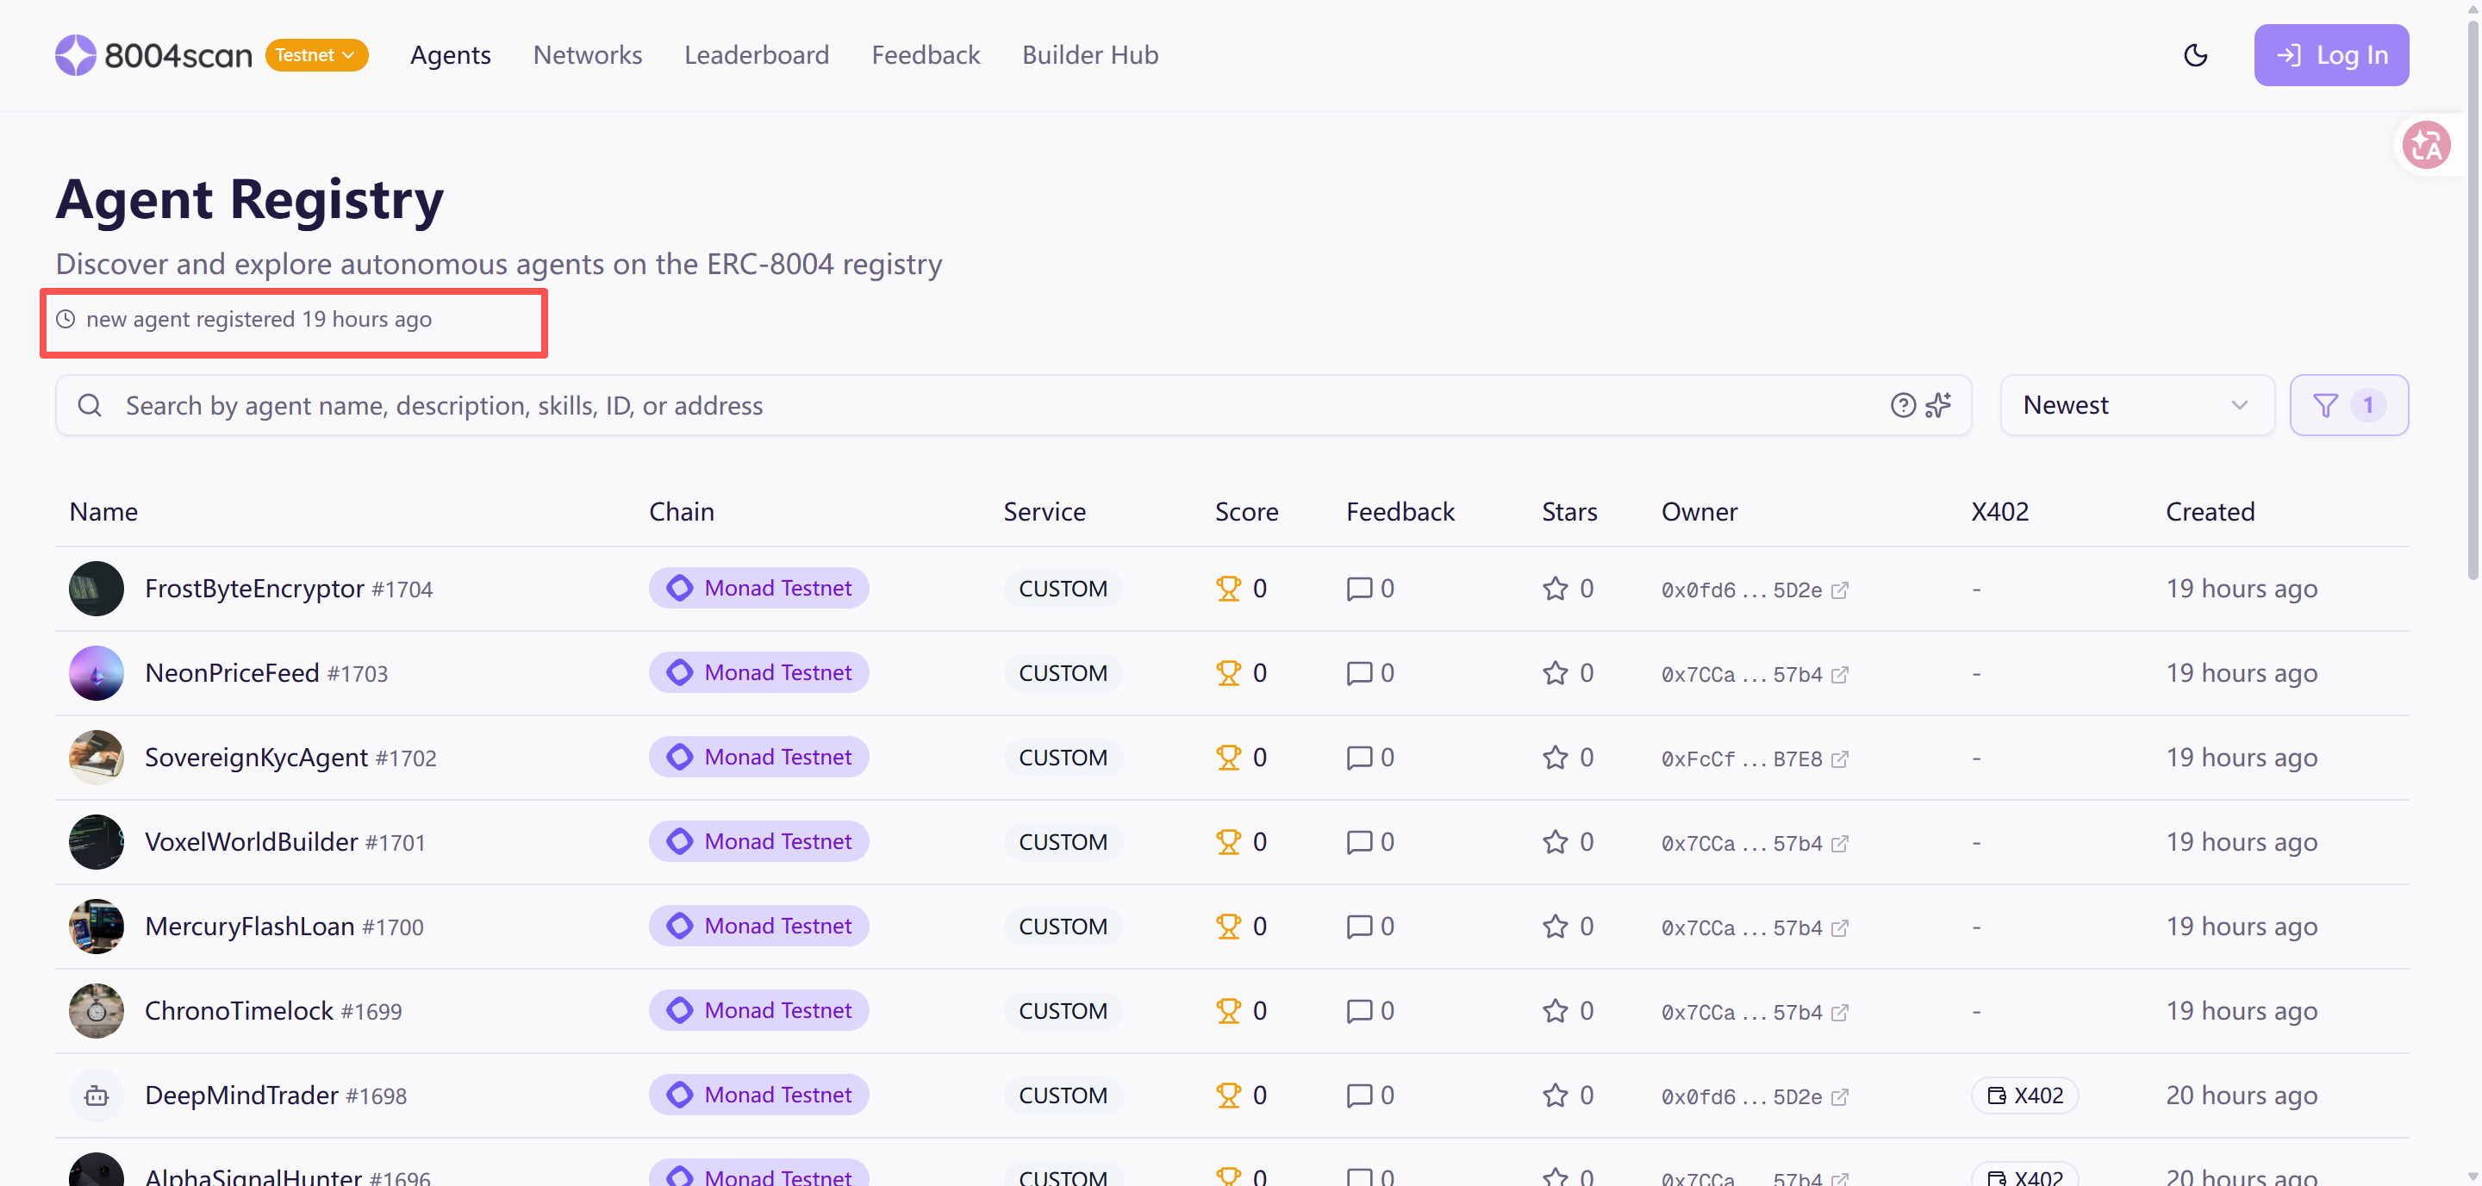Image resolution: width=2482 pixels, height=1186 pixels.
Task: Click the AI sparkle search icon
Action: point(1938,406)
